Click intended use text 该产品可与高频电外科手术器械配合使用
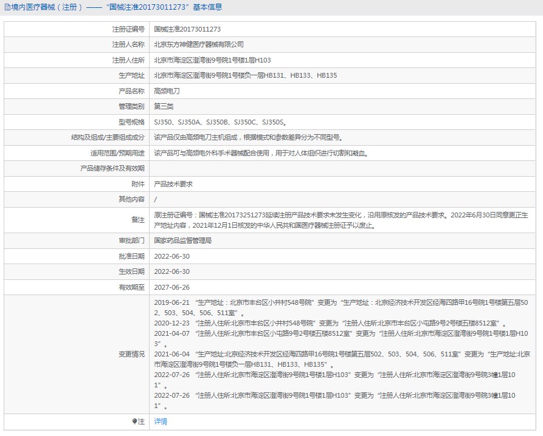 [261, 153]
